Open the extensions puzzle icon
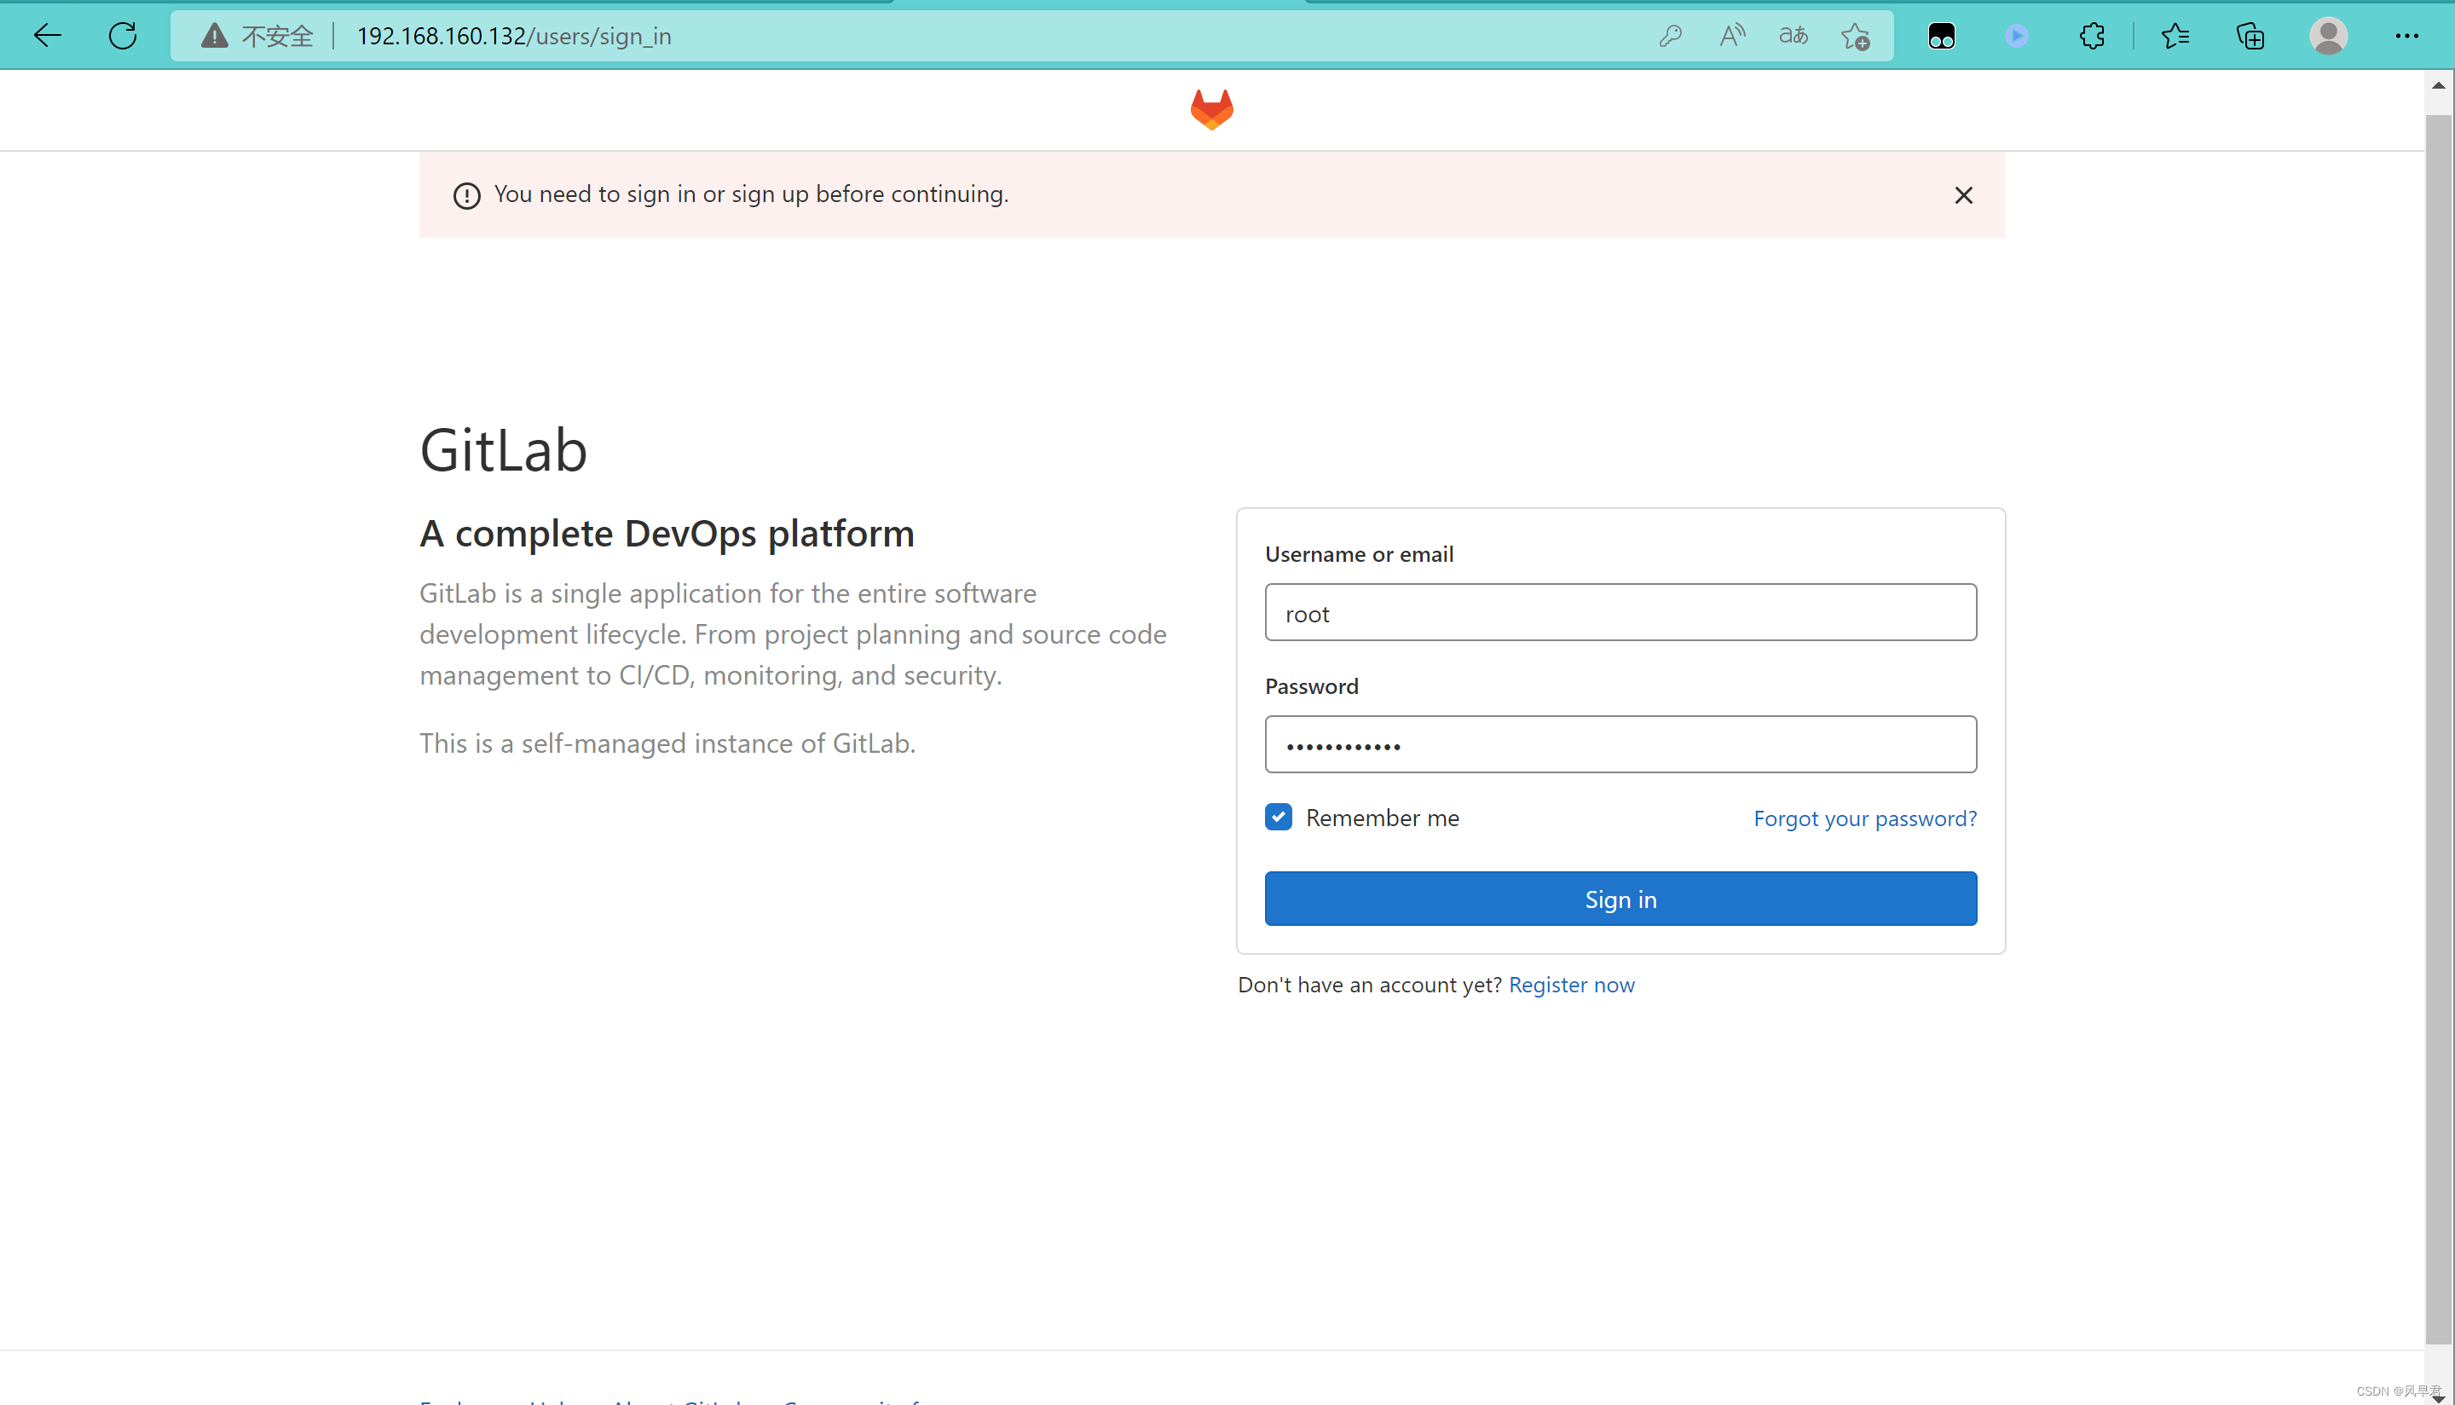 tap(2091, 36)
